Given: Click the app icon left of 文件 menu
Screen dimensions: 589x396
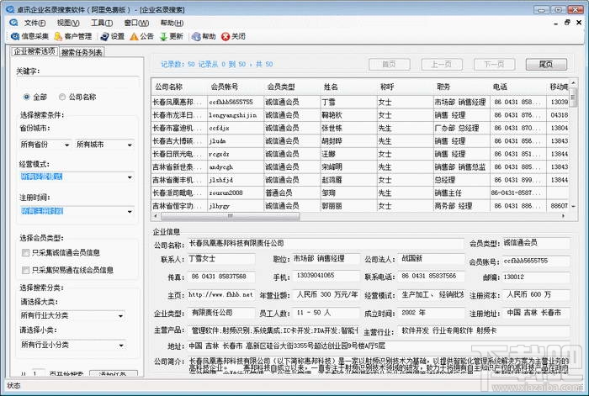Looking at the screenshot, I should click(x=15, y=23).
